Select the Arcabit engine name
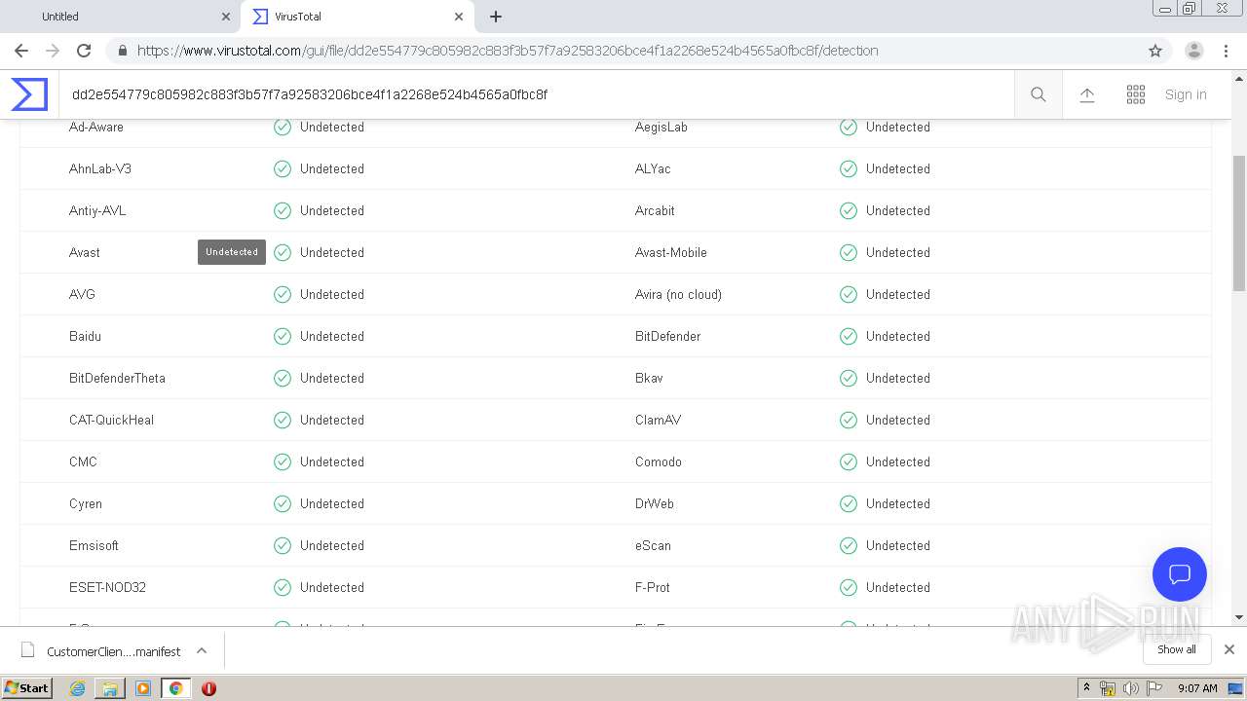This screenshot has height=701, width=1247. [x=655, y=210]
